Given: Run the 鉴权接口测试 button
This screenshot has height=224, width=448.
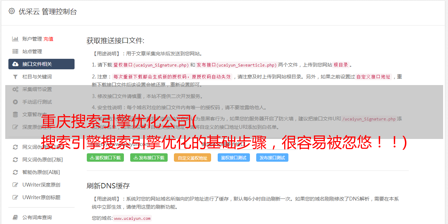Looking at the screenshot, I should pyautogui.click(x=234, y=157).
